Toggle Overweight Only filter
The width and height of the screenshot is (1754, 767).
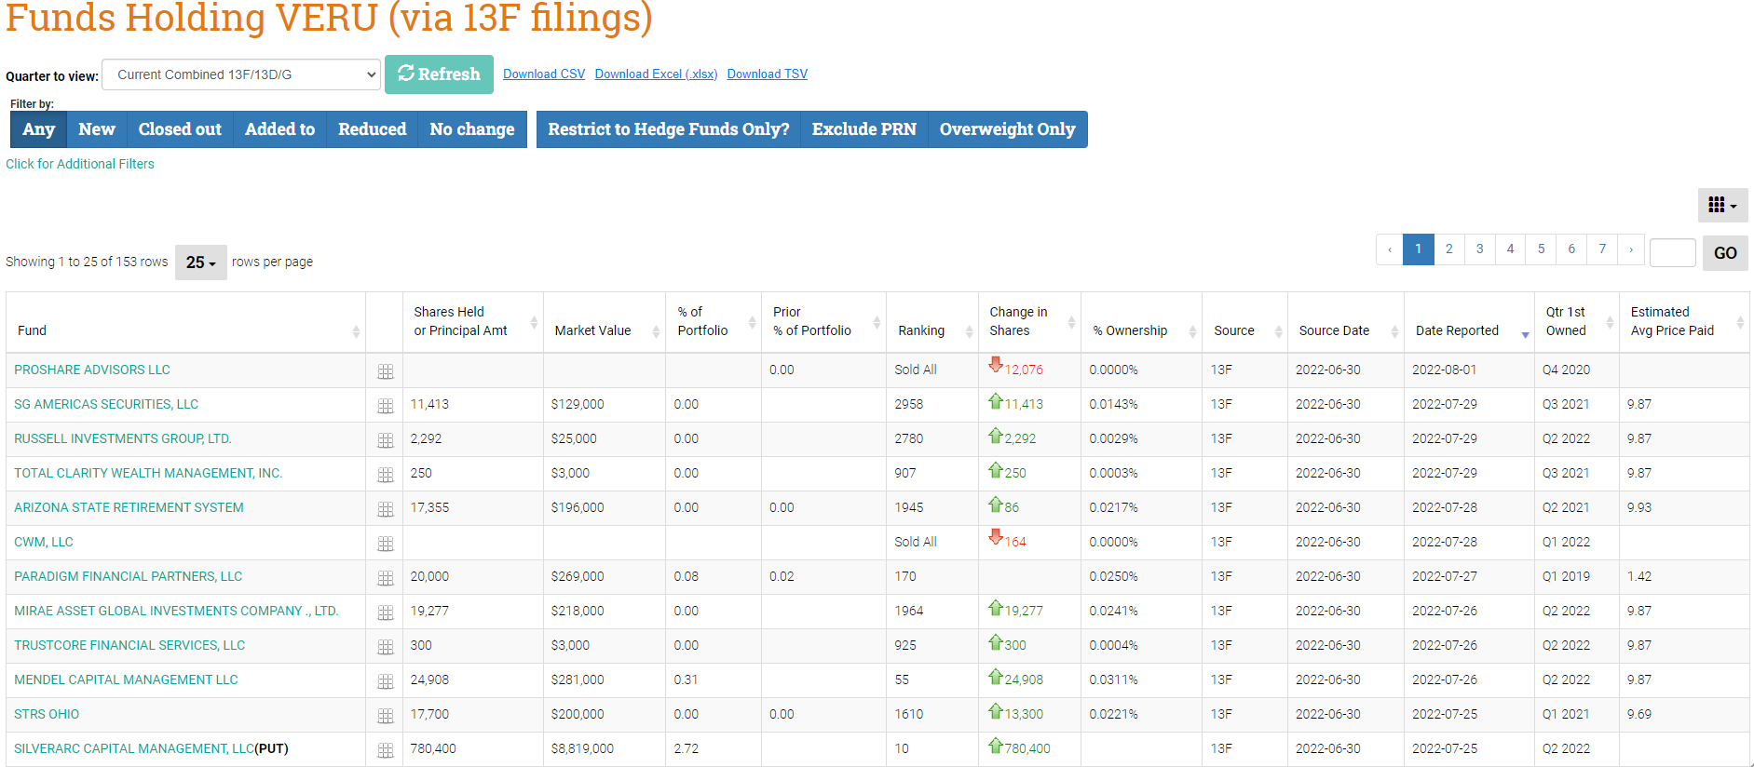pyautogui.click(x=1007, y=129)
